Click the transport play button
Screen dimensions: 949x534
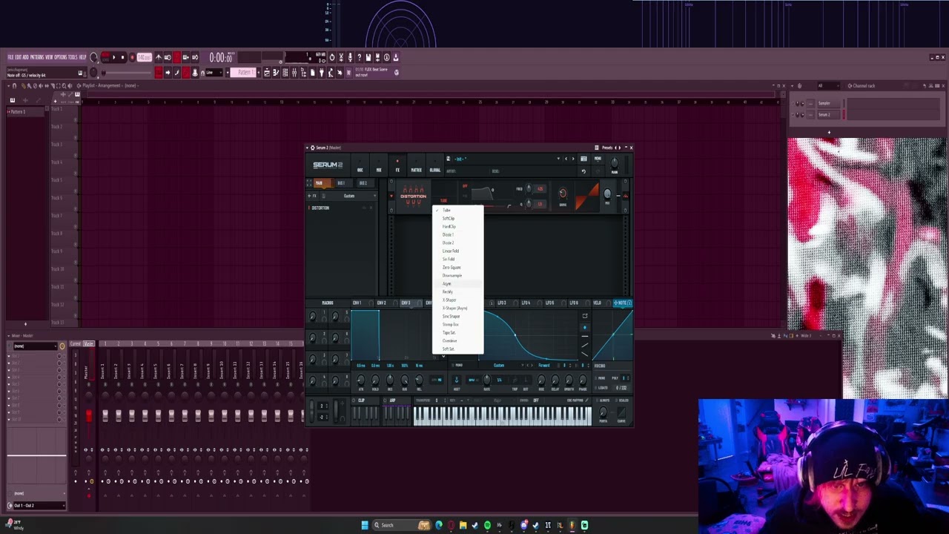[x=113, y=57]
